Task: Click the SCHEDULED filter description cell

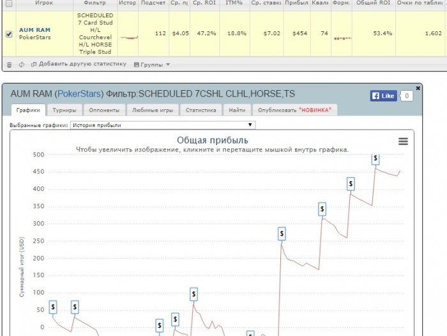Action: (95, 34)
